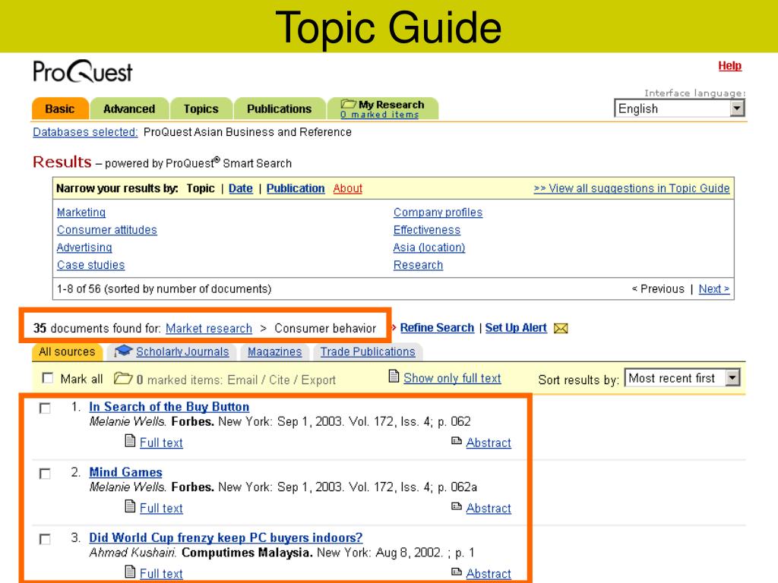Tick checkbox for World Cup frenzy result
This screenshot has height=583, width=778.
(45, 539)
